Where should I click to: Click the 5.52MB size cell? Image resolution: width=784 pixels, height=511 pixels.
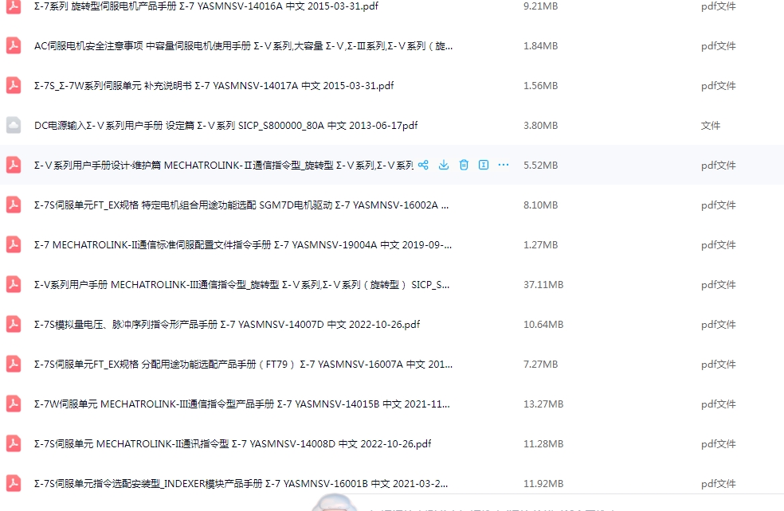point(540,166)
